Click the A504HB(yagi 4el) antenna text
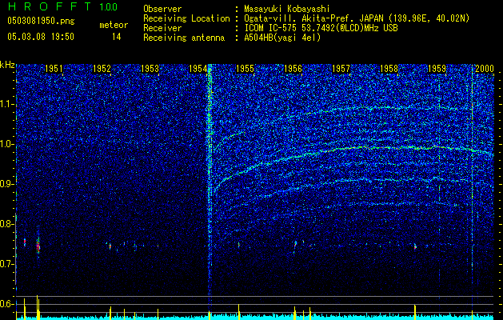Screen dimensions: 503x320 (x=282, y=38)
